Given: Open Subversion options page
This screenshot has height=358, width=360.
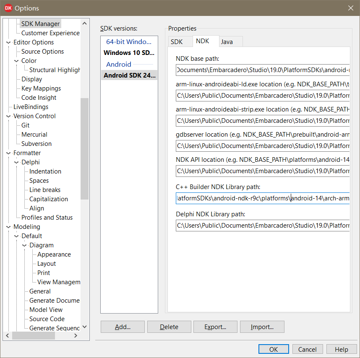Looking at the screenshot, I should [x=36, y=143].
